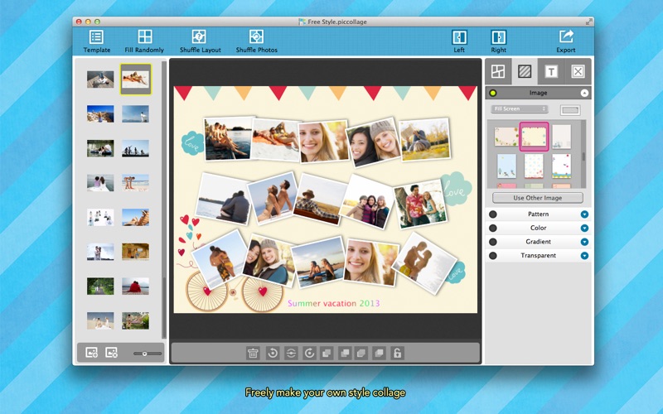Open the Fill Screen dropdown
The width and height of the screenshot is (663, 414).
click(520, 109)
